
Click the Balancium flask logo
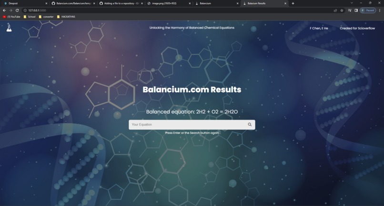tap(9, 28)
